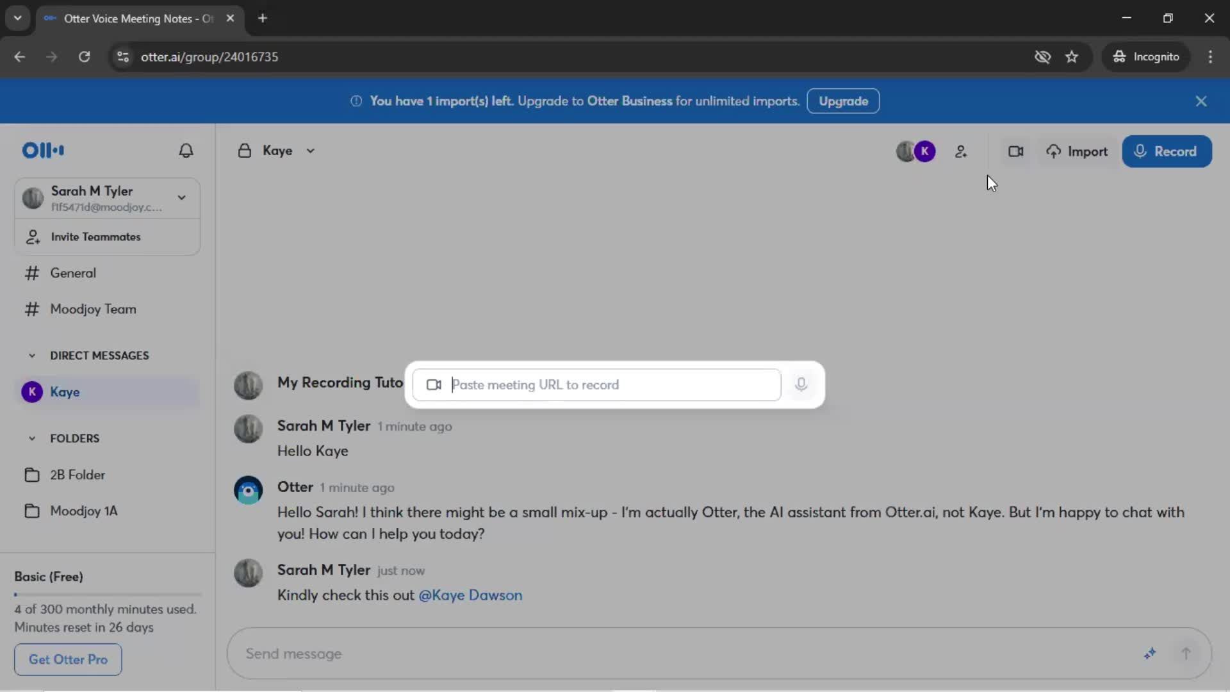Click the Invite Teammates person icon
Viewport: 1230px width, 692px height.
pos(33,237)
